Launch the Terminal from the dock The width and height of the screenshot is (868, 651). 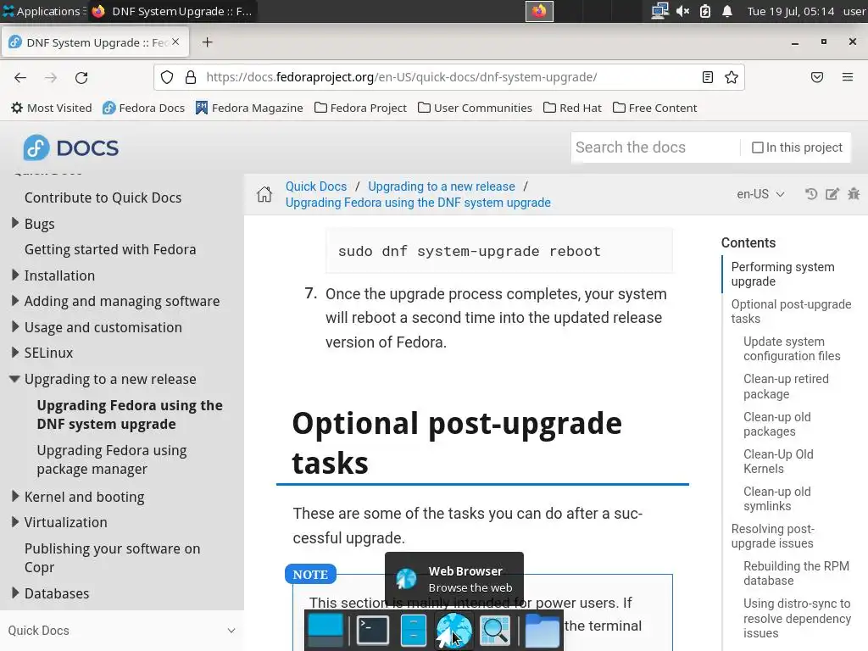coord(373,630)
